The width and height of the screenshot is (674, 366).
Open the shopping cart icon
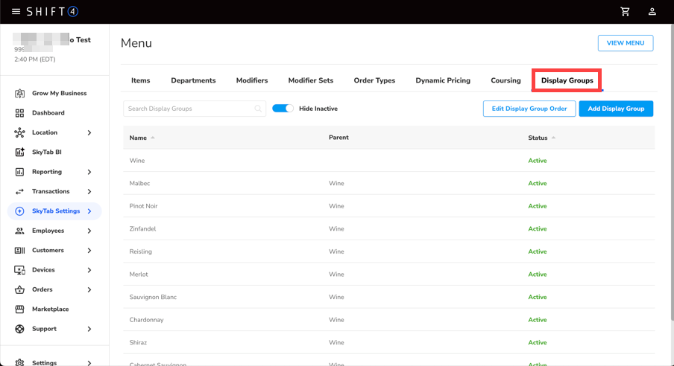click(x=625, y=12)
